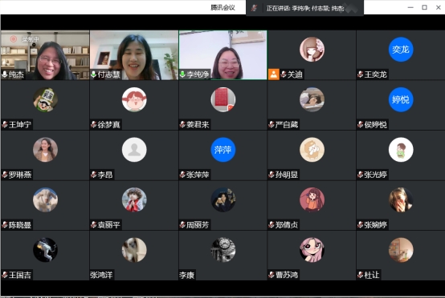Click the muted mic icon beside 杜让
The image size is (445, 298).
[361, 275]
